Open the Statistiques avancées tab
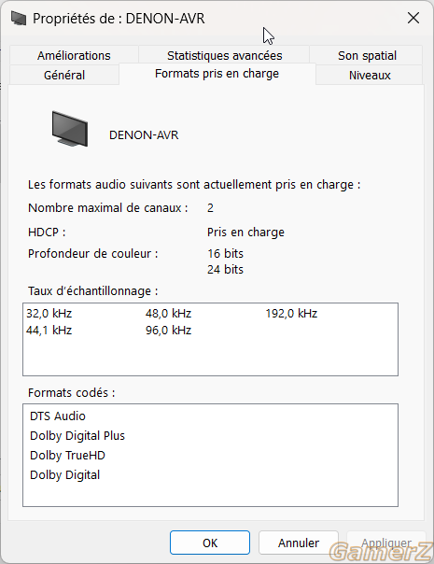Image resolution: width=434 pixels, height=564 pixels. click(x=224, y=55)
